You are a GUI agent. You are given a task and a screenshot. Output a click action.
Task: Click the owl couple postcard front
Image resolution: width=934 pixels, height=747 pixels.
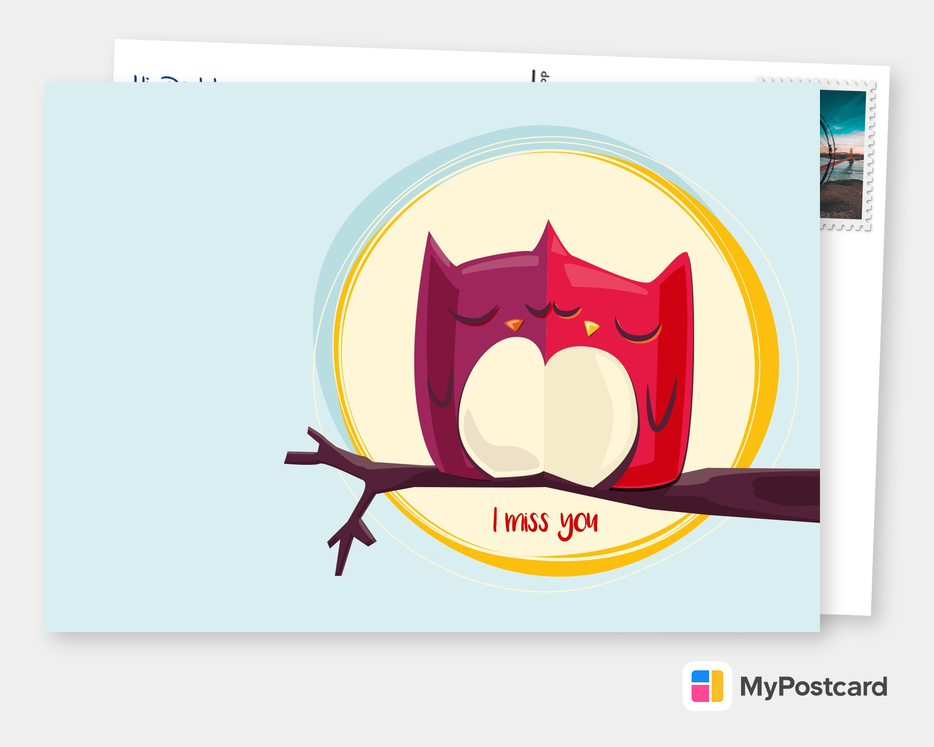click(432, 357)
